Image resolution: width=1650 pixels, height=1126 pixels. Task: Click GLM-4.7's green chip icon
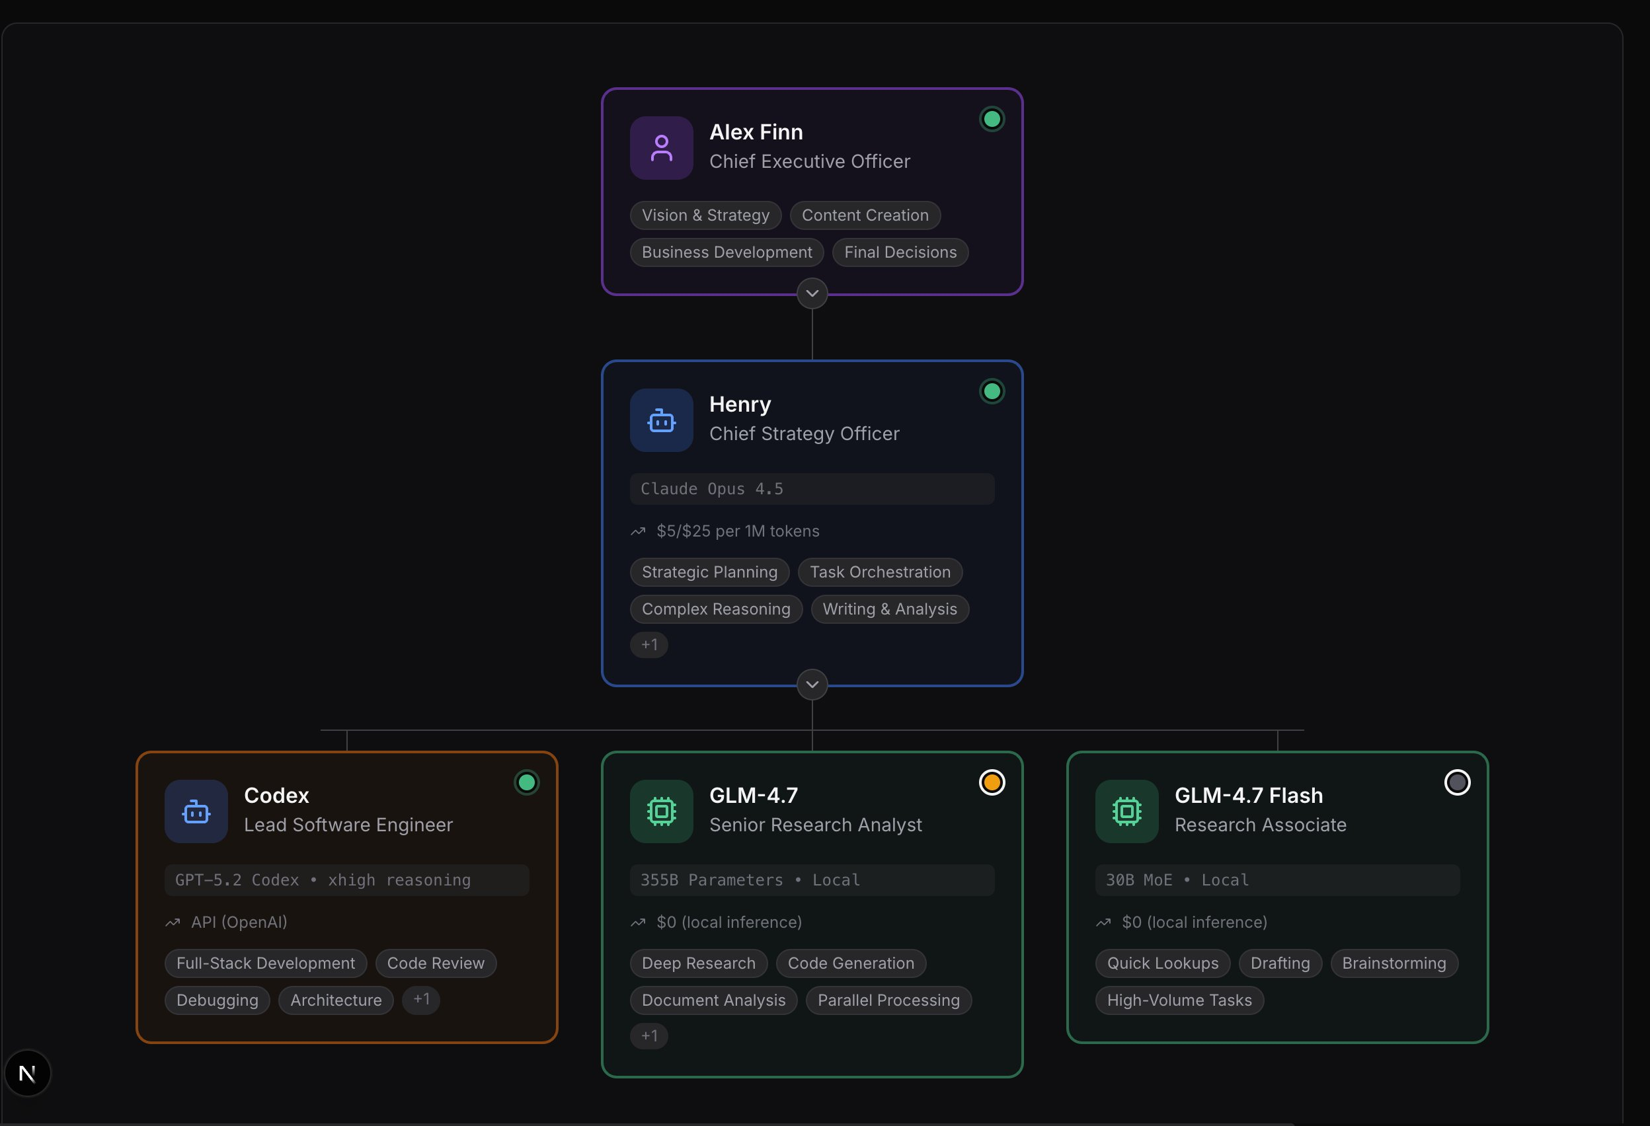661,811
